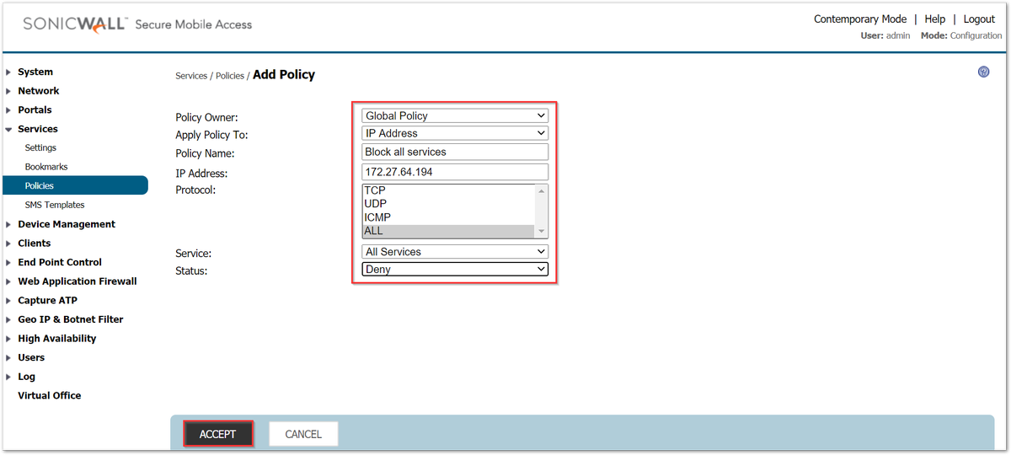The image size is (1011, 455).
Task: Click the Protocol list scrollbar down arrow
Action: 542,232
